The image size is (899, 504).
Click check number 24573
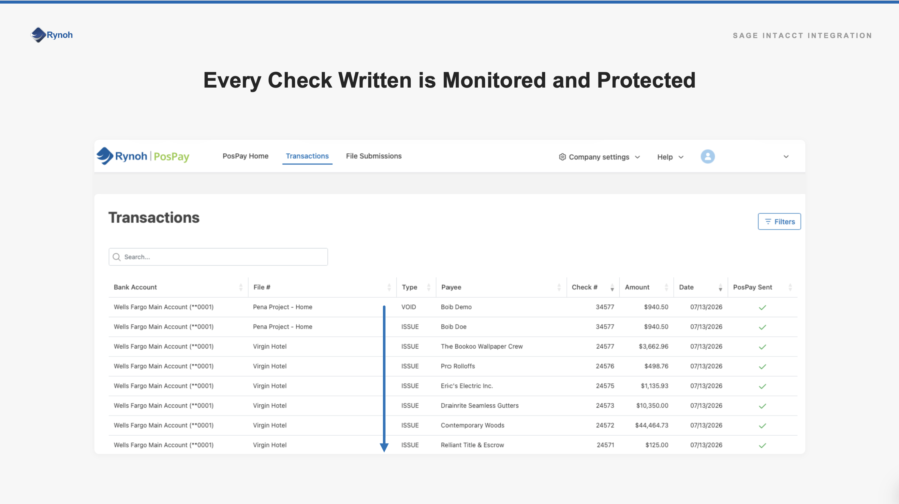605,406
